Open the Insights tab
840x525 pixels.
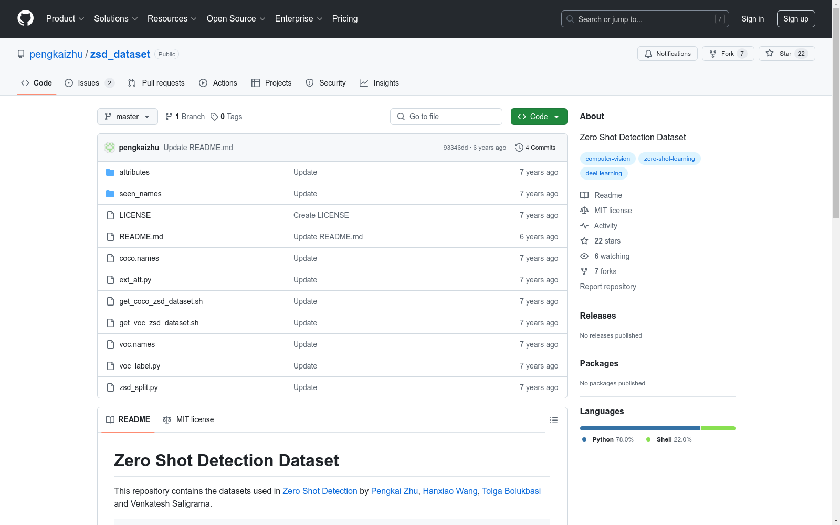[x=380, y=83]
